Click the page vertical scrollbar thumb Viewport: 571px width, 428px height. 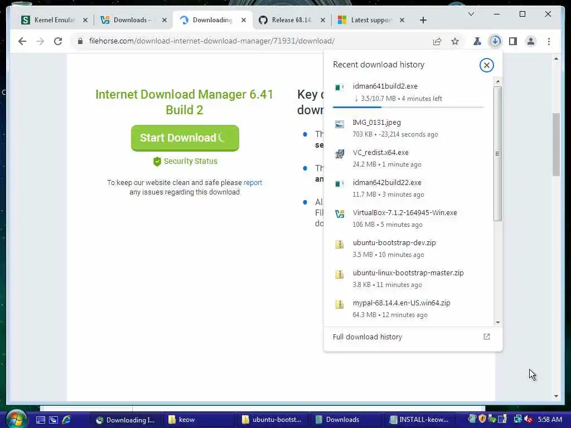pyautogui.click(x=556, y=144)
